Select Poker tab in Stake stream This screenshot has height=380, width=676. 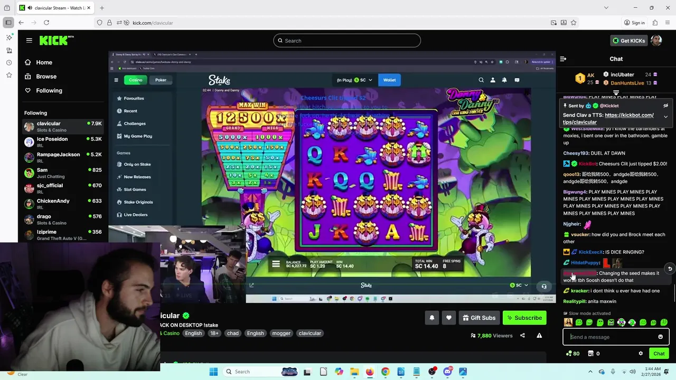(161, 80)
